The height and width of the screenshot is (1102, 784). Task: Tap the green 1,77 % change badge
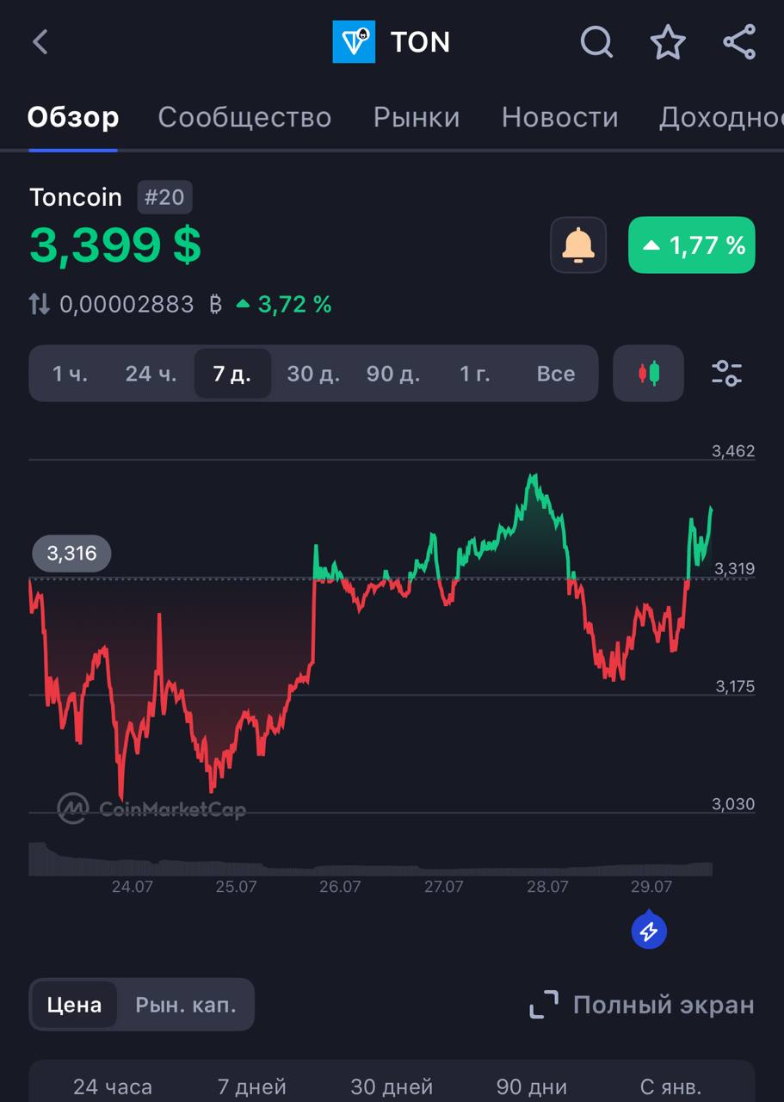692,245
